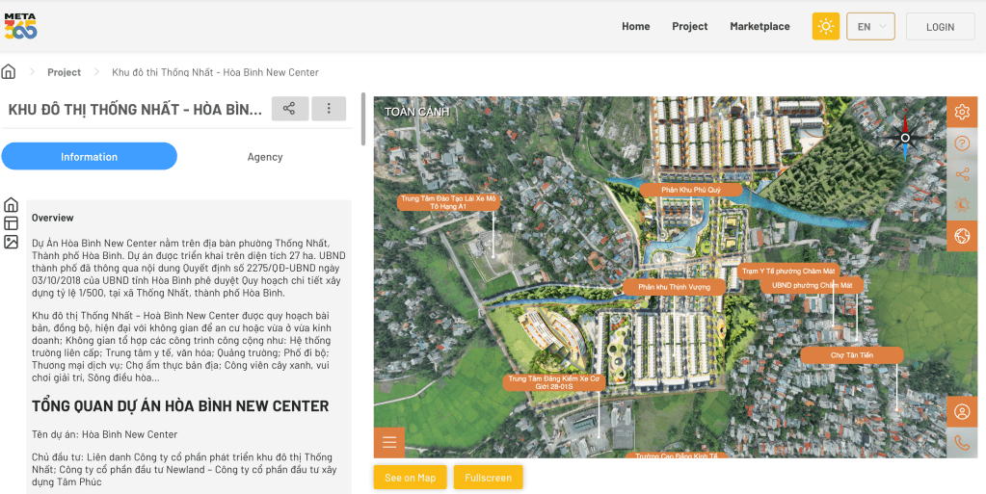Open the Marketplace menu item
986x494 pixels.
[759, 27]
